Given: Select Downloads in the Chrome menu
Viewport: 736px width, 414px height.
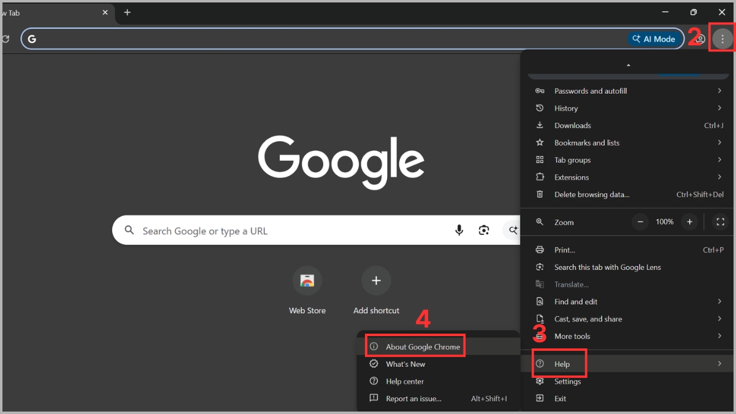Looking at the screenshot, I should [x=627, y=125].
